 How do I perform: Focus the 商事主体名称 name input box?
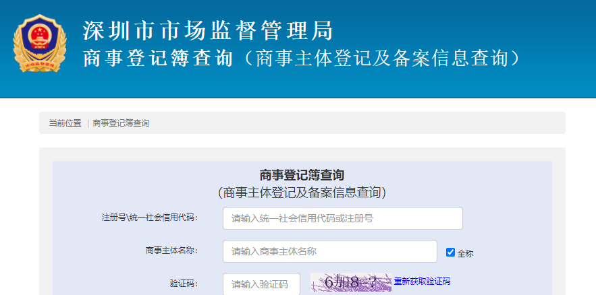[329, 251]
